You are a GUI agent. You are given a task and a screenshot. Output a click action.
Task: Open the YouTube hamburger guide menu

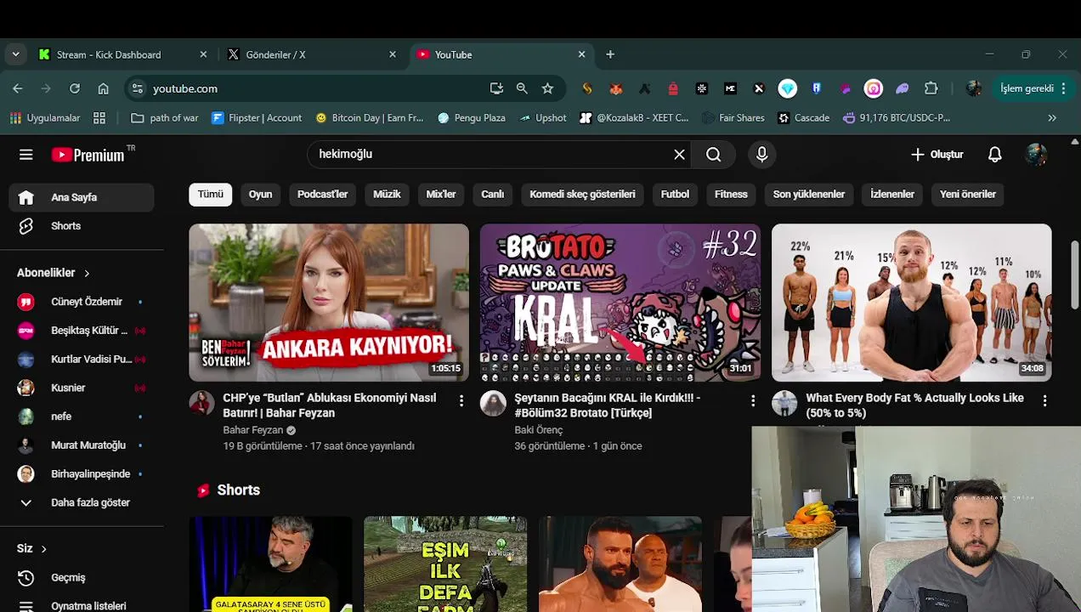pyautogui.click(x=26, y=155)
